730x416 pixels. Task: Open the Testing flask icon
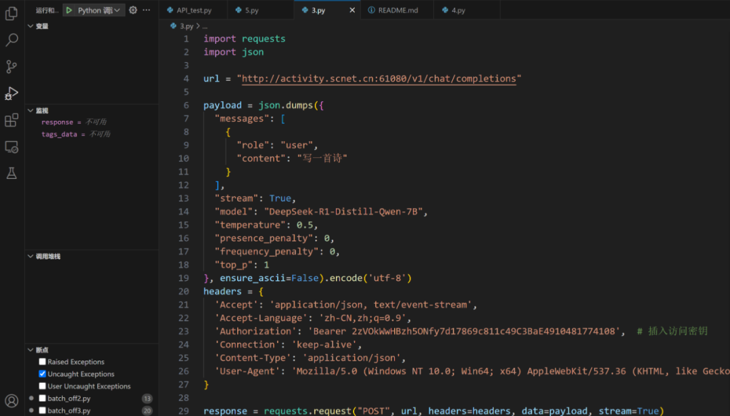click(11, 174)
